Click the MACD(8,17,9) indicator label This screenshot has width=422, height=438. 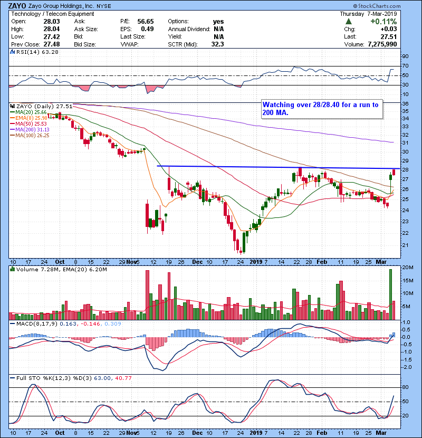pyautogui.click(x=37, y=324)
